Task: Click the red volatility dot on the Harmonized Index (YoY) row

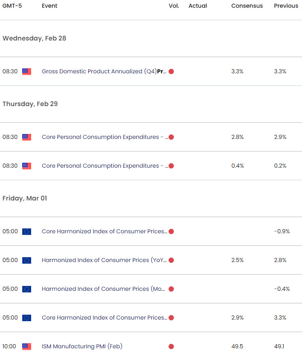Action: 171,260
